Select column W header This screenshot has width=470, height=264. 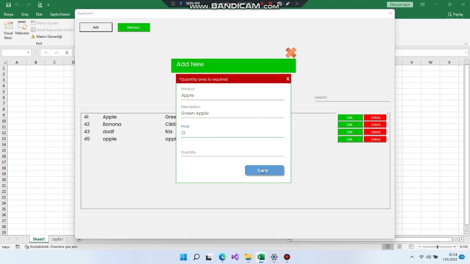(430, 62)
